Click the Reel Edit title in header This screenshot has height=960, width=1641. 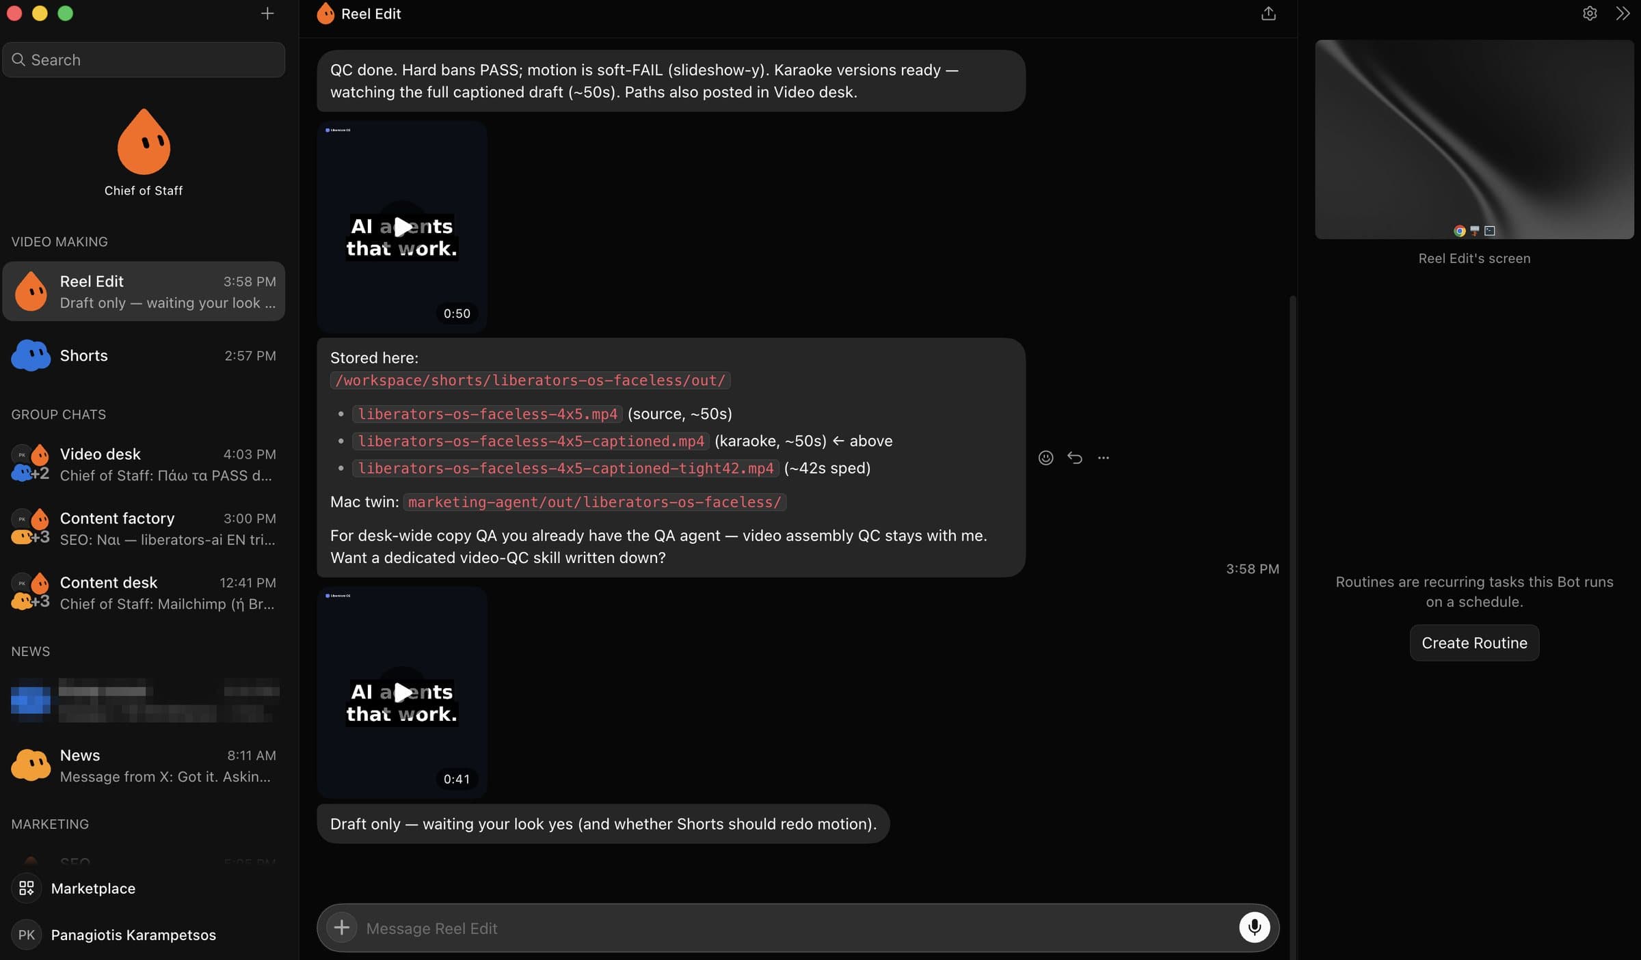tap(371, 14)
